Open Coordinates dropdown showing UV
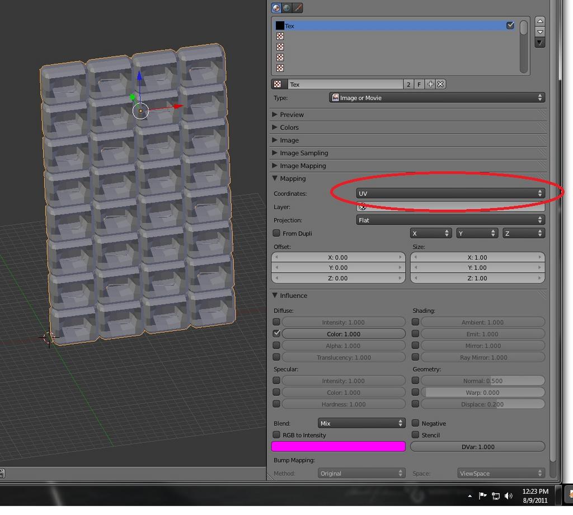The width and height of the screenshot is (573, 515). pos(450,193)
